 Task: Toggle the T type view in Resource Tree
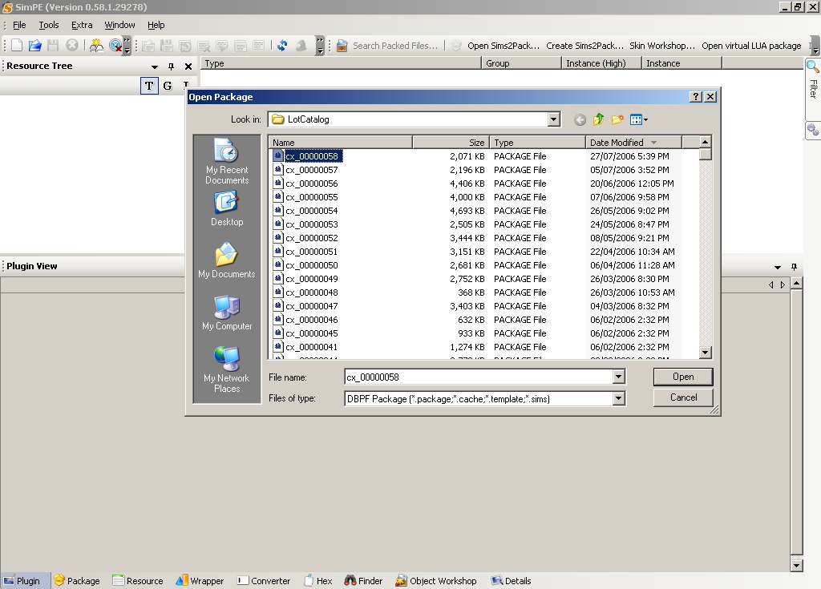pyautogui.click(x=149, y=86)
